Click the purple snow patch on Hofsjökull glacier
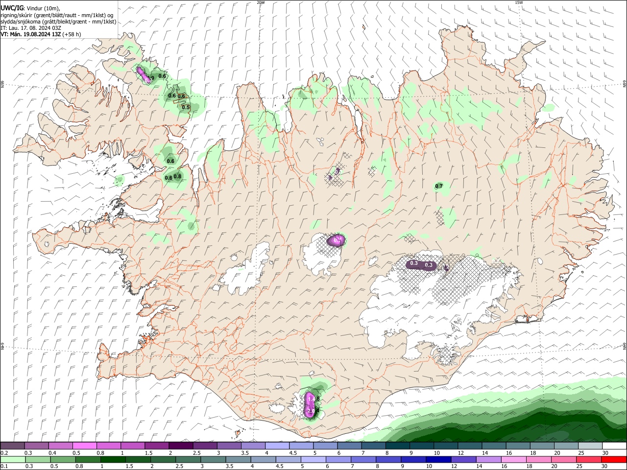 (x=336, y=240)
